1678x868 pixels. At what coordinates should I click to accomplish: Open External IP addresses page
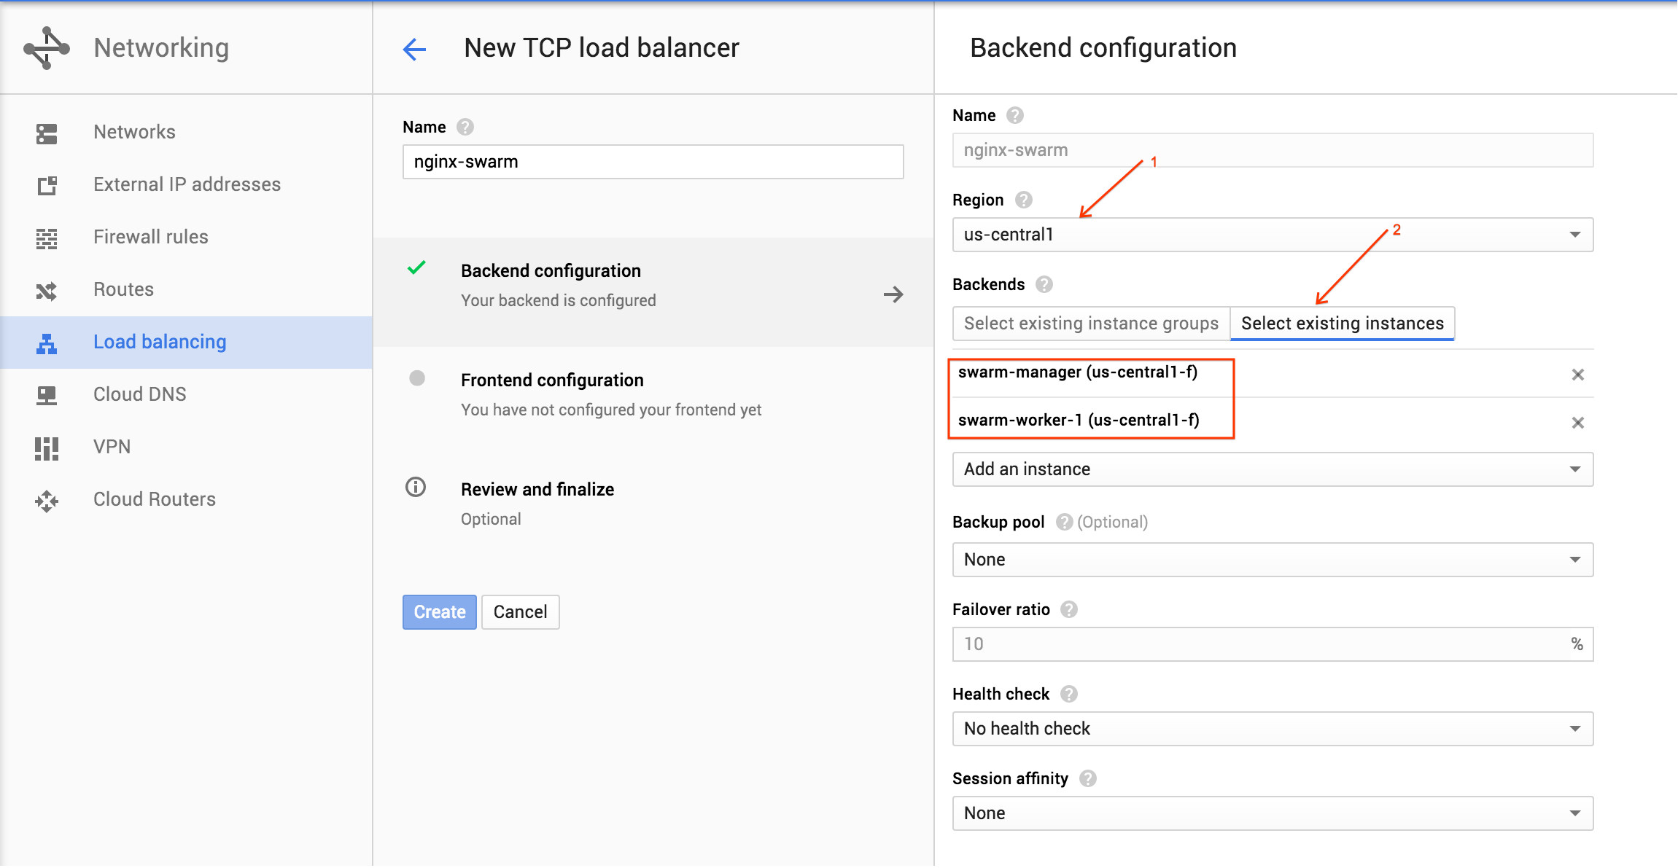click(186, 185)
